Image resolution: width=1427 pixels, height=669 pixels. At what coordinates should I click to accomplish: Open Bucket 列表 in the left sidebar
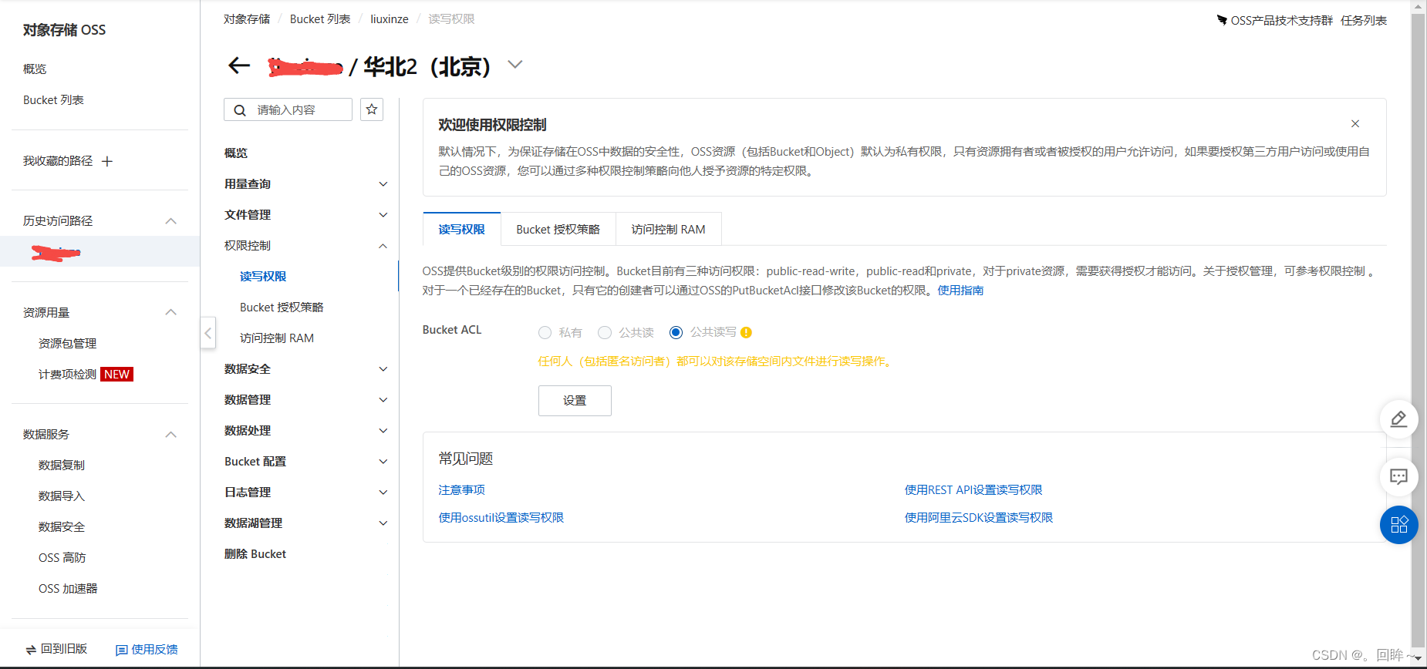pyautogui.click(x=53, y=100)
